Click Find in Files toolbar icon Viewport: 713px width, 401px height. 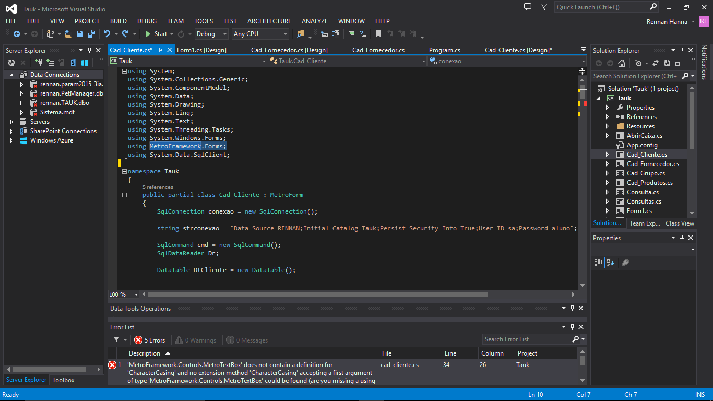(301, 34)
